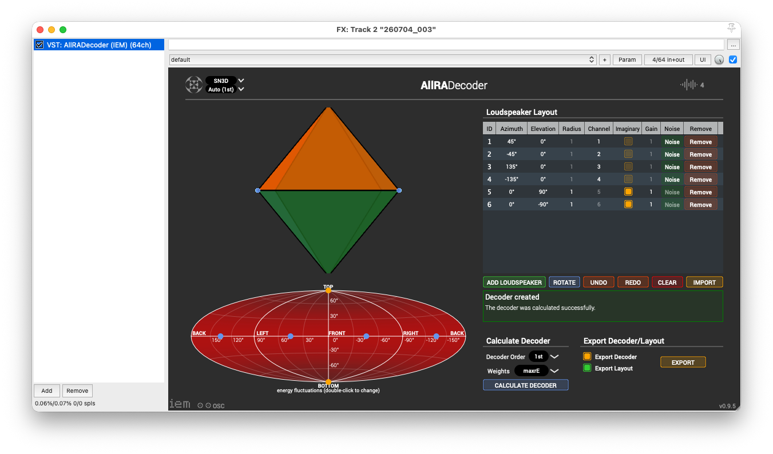Toggle the AllRADecoder enable checkbox in FX list
Image resolution: width=773 pixels, height=454 pixels.
pos(39,45)
